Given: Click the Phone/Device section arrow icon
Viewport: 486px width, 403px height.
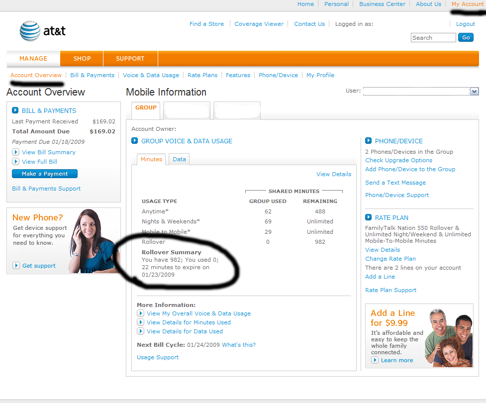Looking at the screenshot, I should pyautogui.click(x=368, y=141).
